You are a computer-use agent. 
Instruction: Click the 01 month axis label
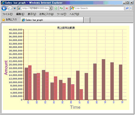coord(28,102)
